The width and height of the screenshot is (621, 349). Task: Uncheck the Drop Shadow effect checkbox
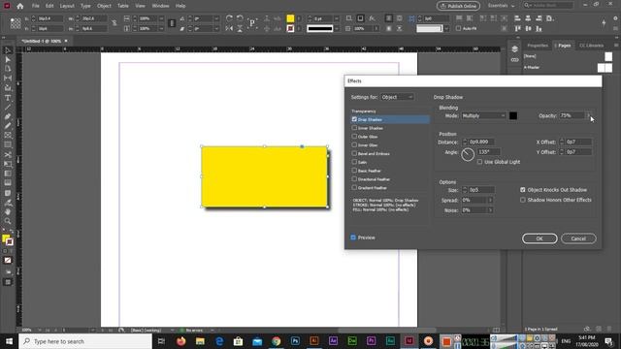354,119
